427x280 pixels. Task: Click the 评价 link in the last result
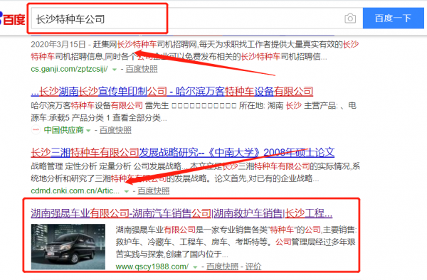(253, 266)
